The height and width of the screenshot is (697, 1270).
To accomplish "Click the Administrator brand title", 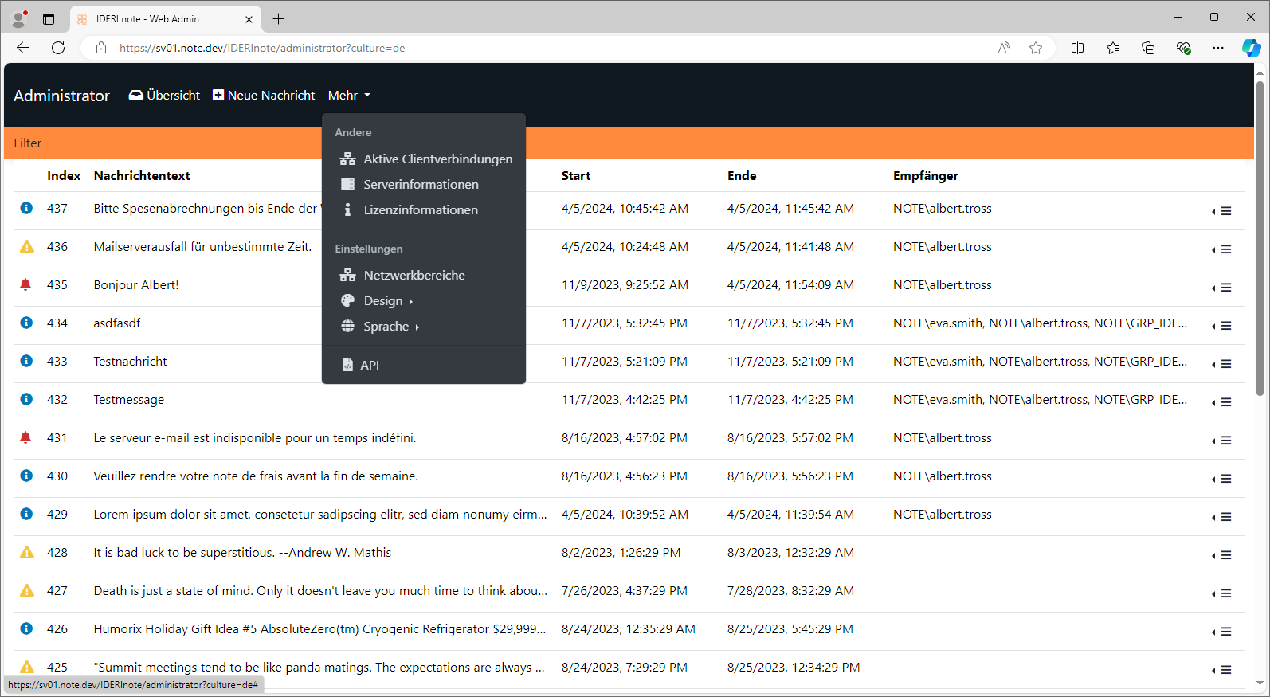I will pyautogui.click(x=61, y=96).
